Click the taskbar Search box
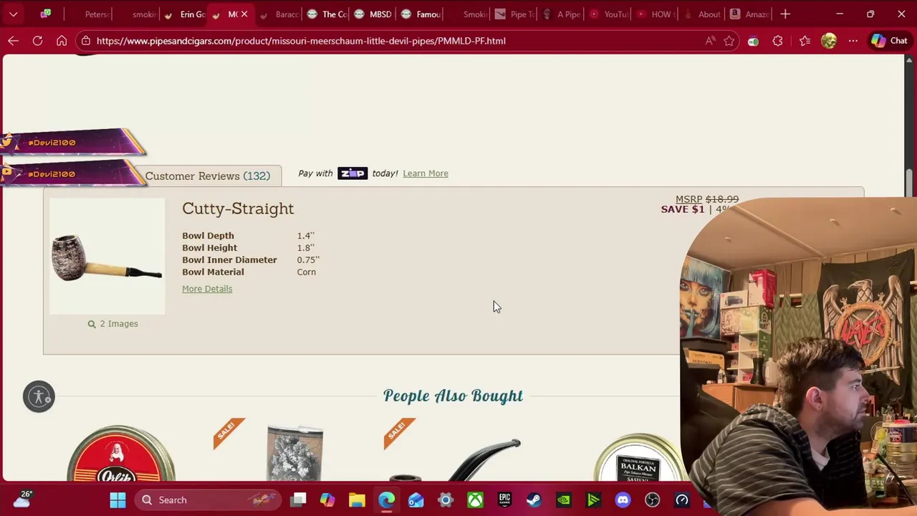The image size is (917, 516). [208, 500]
